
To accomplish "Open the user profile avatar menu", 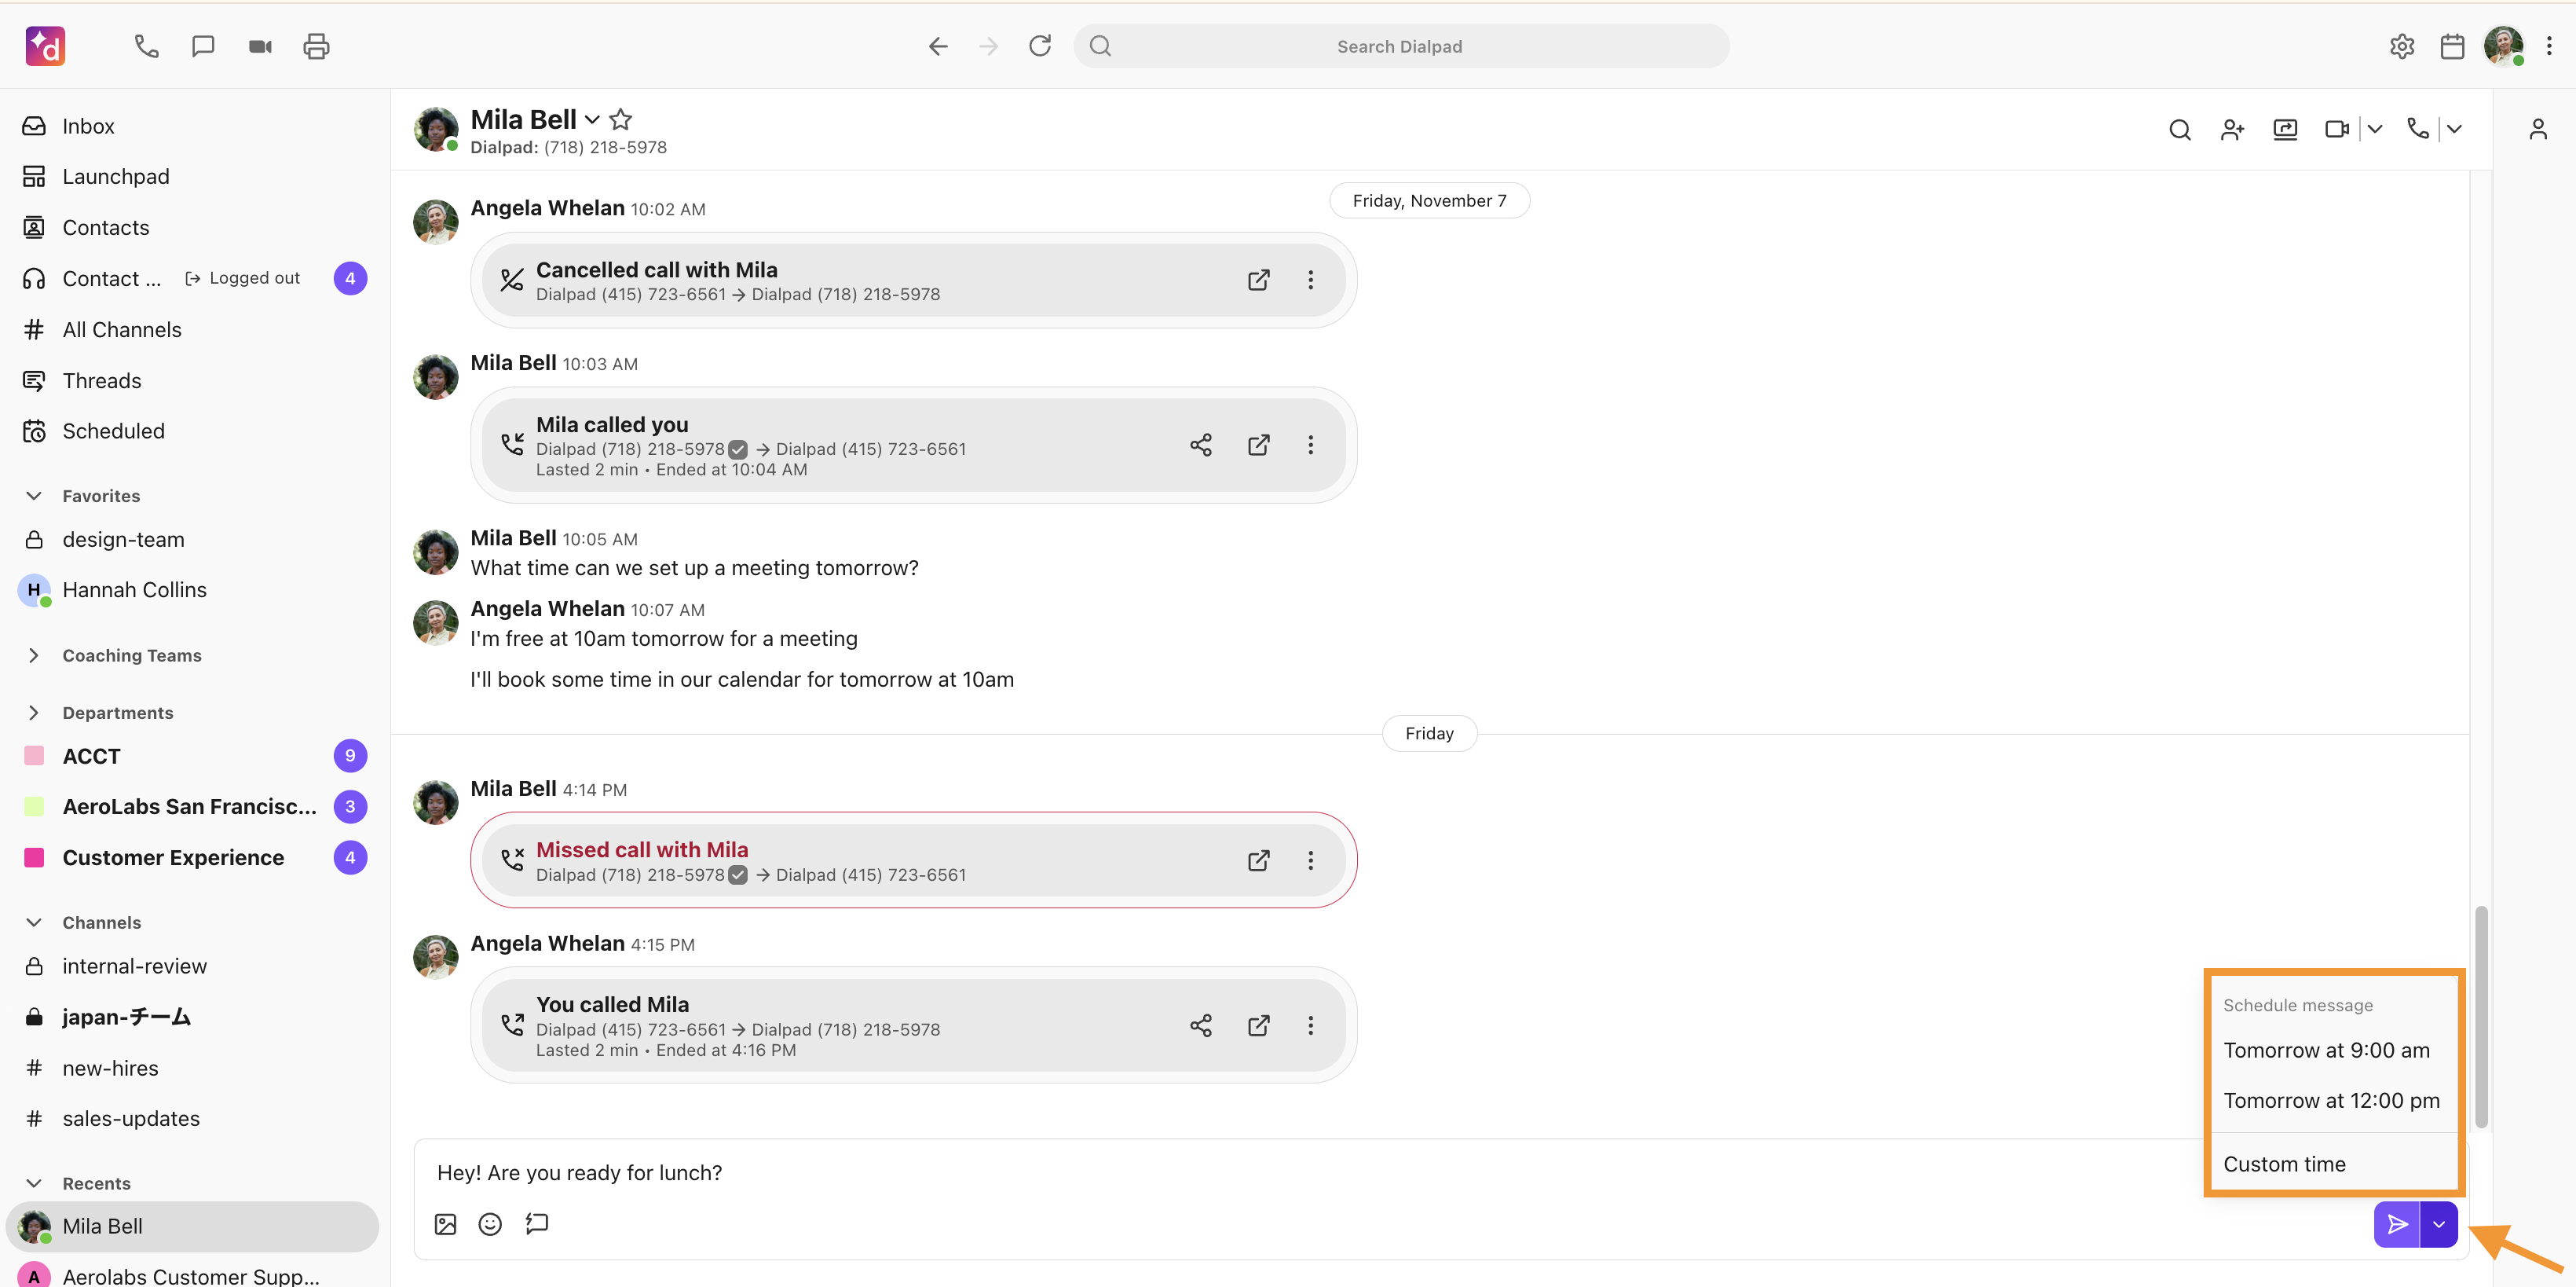I will pos(2503,46).
